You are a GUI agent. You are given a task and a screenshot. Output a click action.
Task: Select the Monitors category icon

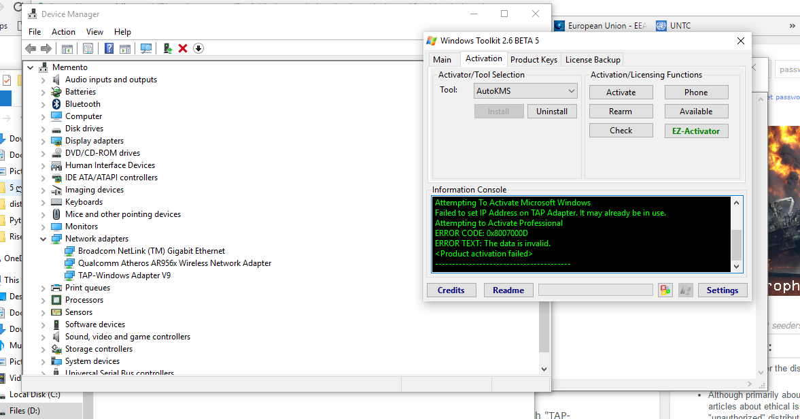click(56, 227)
